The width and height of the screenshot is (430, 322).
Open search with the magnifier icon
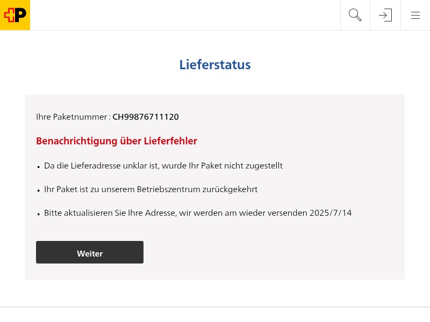[355, 15]
